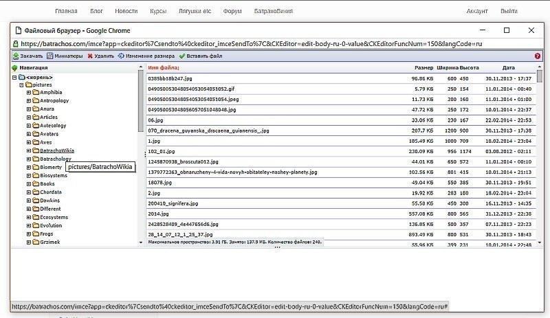The height and width of the screenshot is (318, 550).
Task: Click the browser URL address field
Action: [252, 44]
